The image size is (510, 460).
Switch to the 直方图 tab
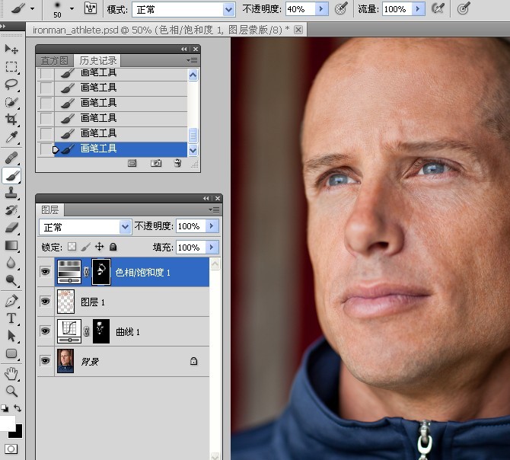54,60
